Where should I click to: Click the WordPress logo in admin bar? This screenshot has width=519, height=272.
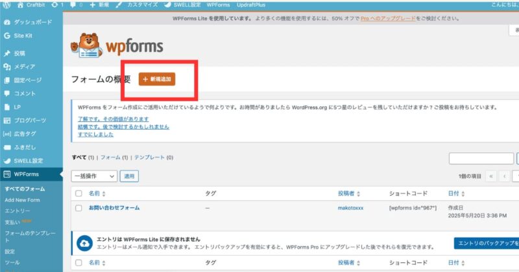[x=6, y=5]
